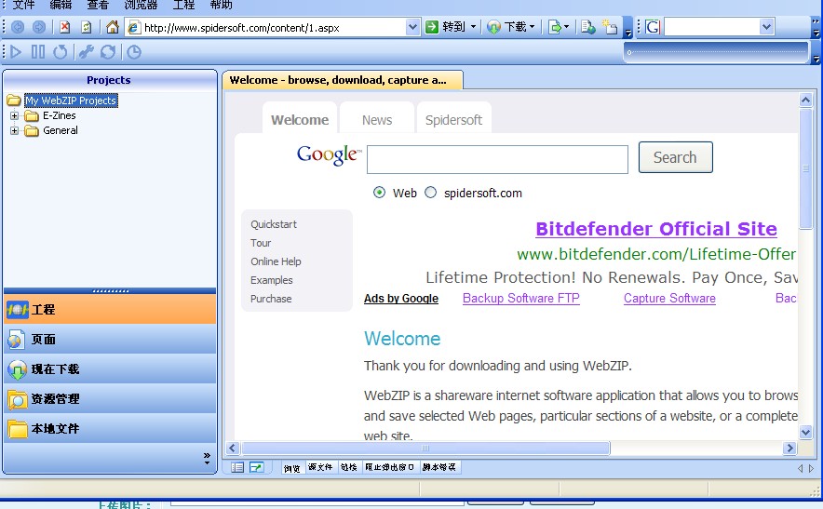Open the Google toolbar search dropdown
This screenshot has width=823, height=509.
coord(766,27)
